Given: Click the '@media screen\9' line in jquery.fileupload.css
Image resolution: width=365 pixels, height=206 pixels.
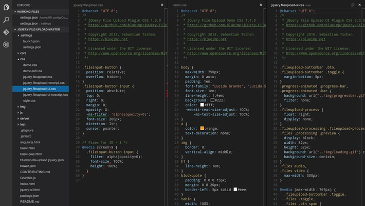Looking at the screenshot, I should [x=100, y=147].
